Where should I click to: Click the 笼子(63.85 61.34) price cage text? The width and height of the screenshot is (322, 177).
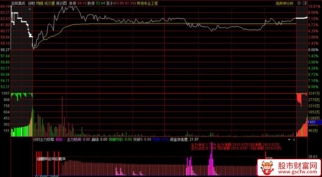click(121, 3)
